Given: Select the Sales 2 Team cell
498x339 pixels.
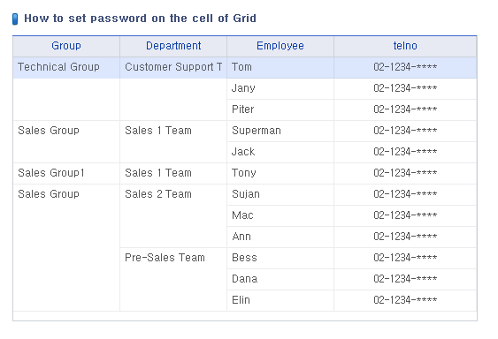Looking at the screenshot, I should click(x=173, y=216).
